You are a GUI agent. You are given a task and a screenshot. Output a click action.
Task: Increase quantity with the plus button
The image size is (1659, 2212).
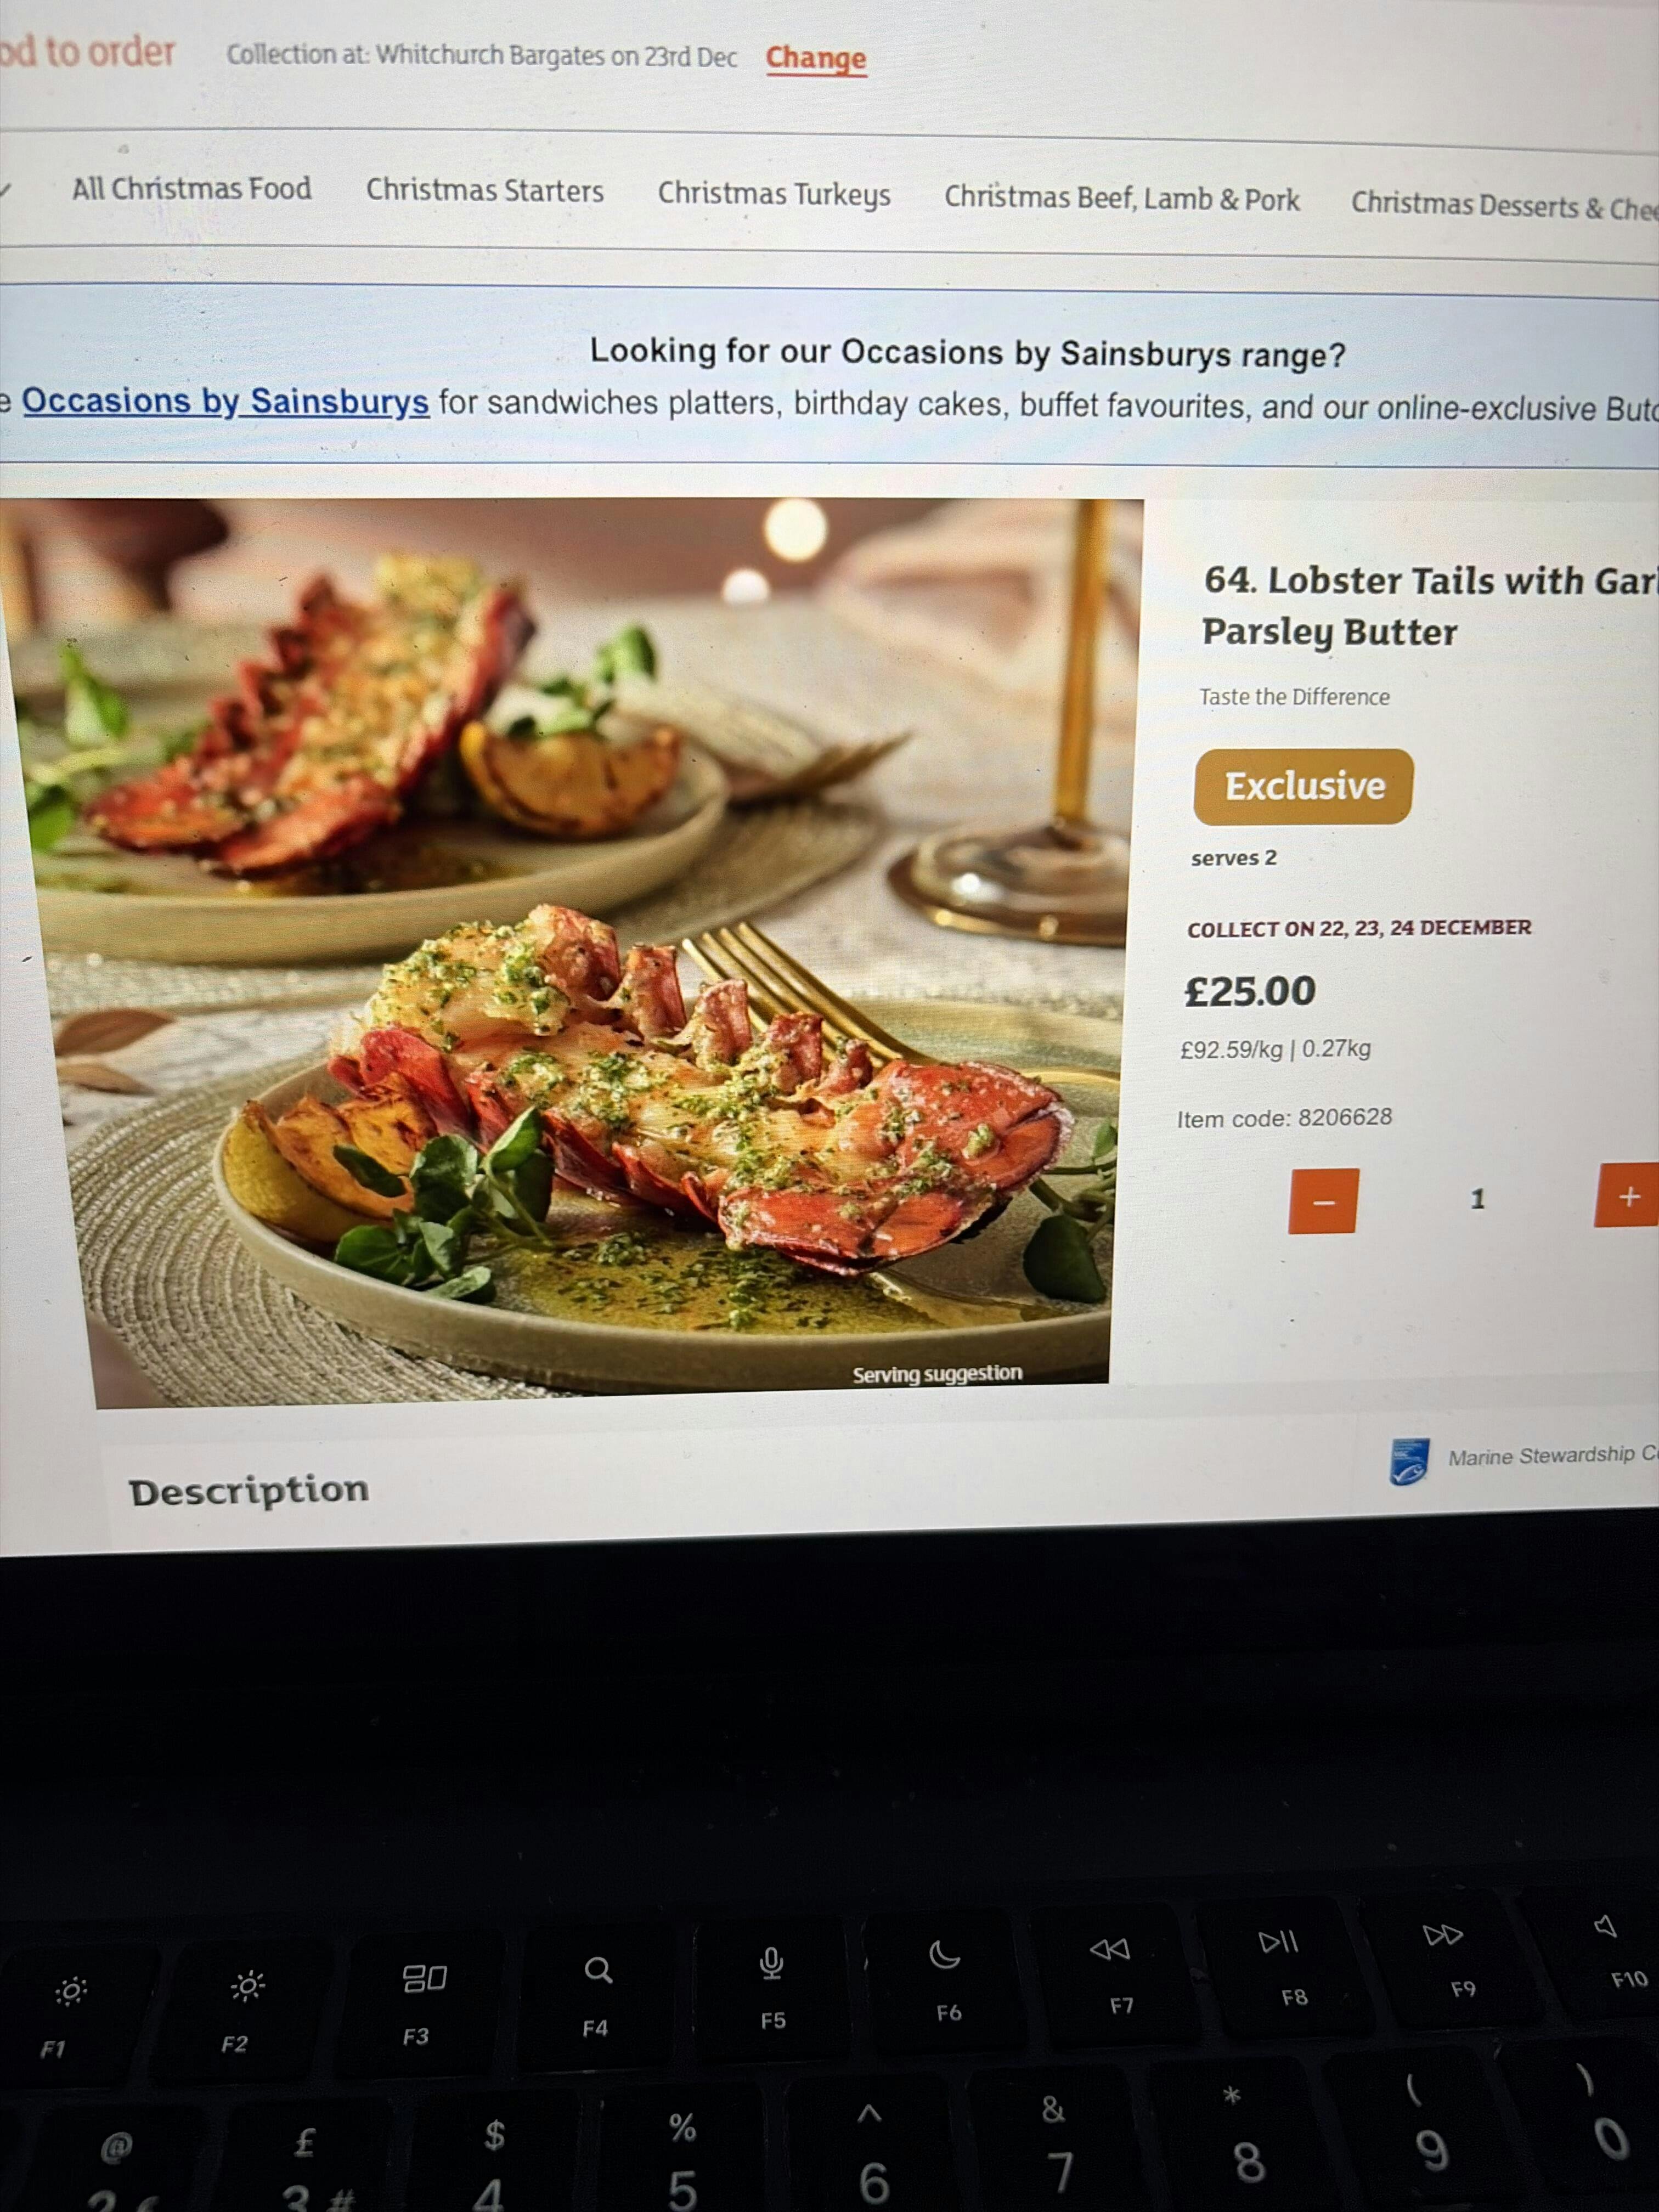pyautogui.click(x=1627, y=1195)
